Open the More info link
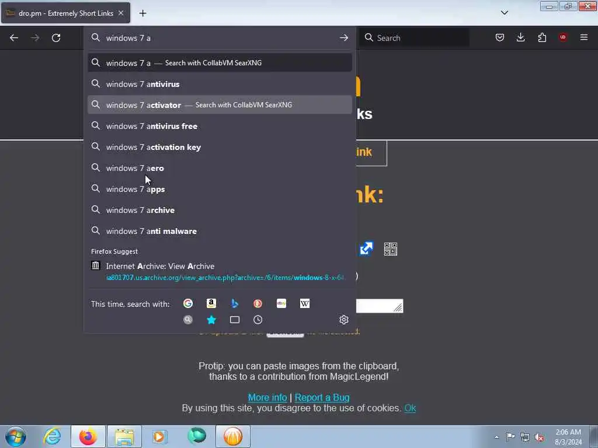This screenshot has width=598, height=448. pos(267,397)
